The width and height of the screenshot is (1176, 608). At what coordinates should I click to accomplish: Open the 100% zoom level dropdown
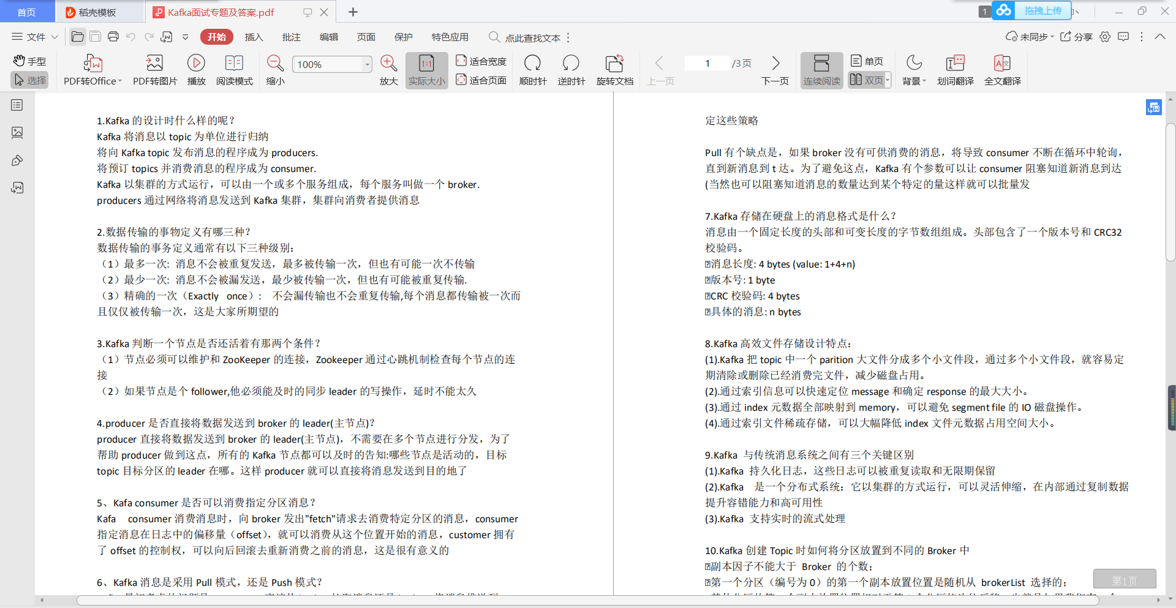367,64
